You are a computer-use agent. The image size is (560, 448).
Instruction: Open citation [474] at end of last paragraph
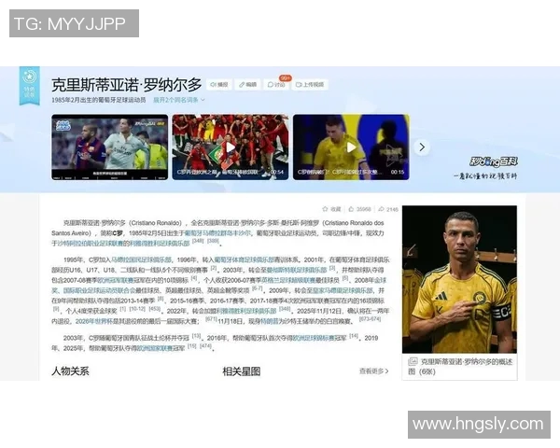click(x=205, y=346)
